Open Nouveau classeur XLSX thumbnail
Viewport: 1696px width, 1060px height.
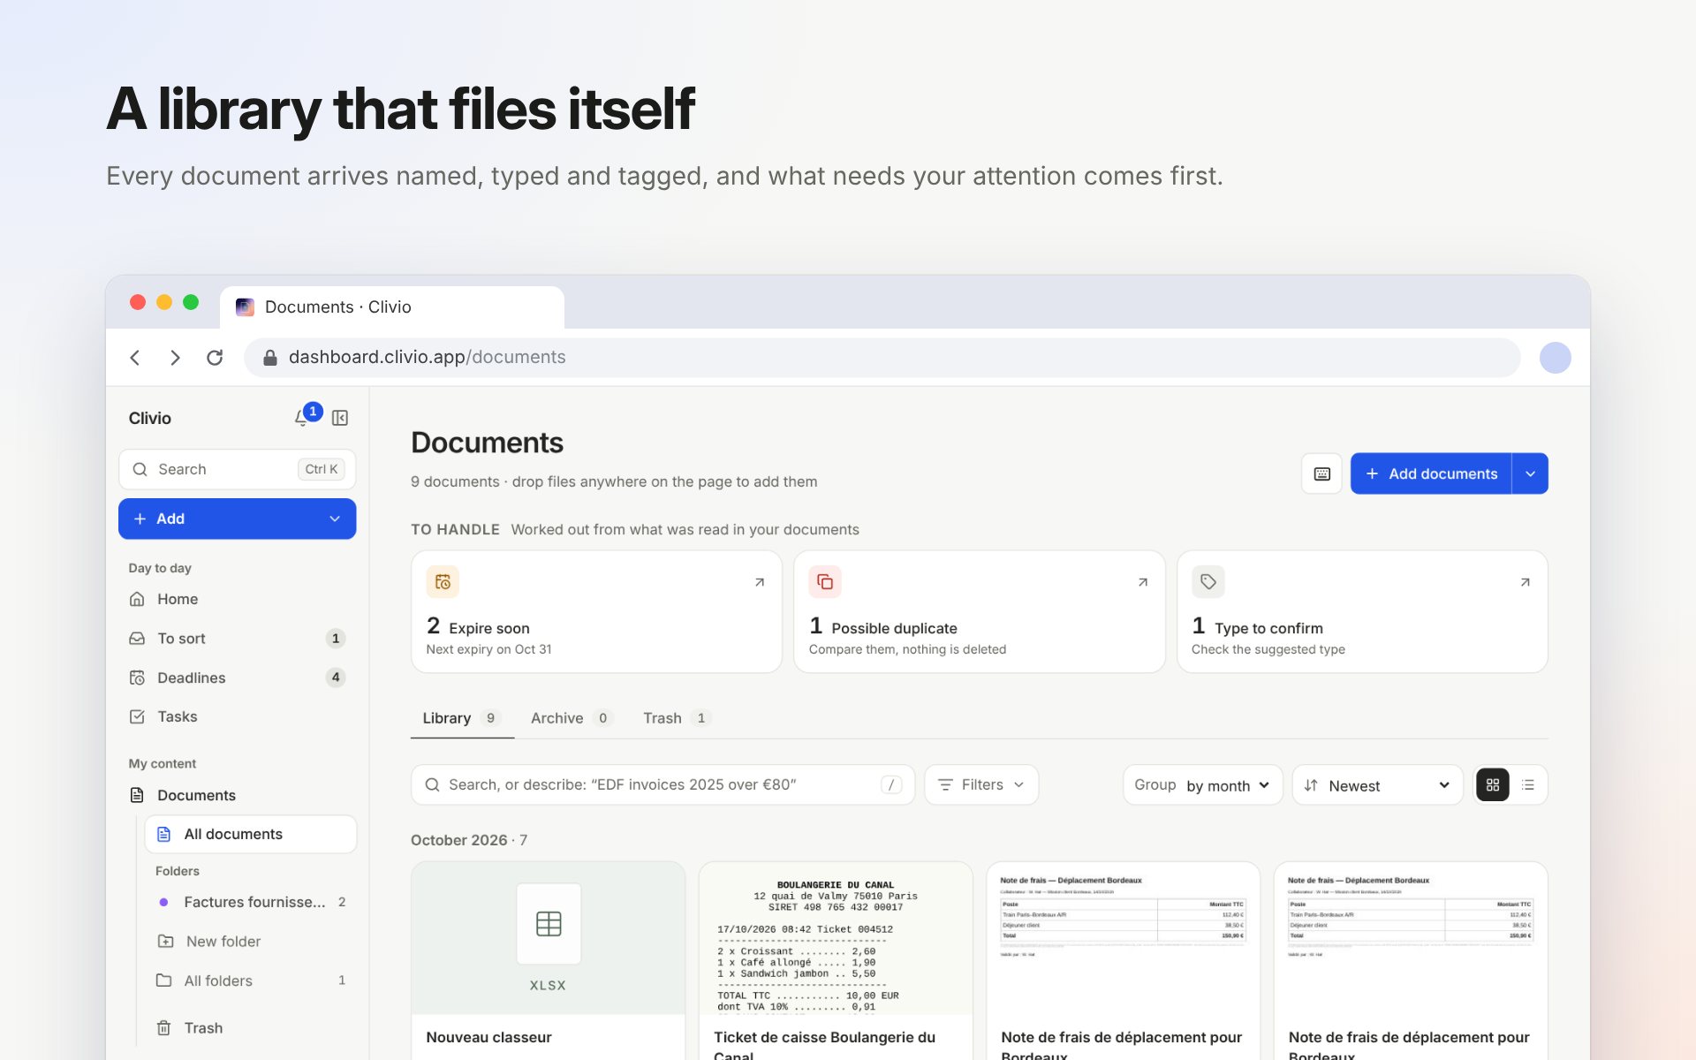549,938
